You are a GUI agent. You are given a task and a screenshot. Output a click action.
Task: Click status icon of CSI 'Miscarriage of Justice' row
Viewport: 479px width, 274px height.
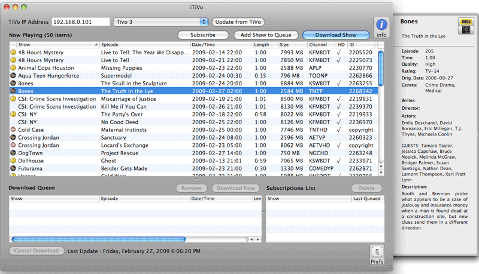click(13, 98)
